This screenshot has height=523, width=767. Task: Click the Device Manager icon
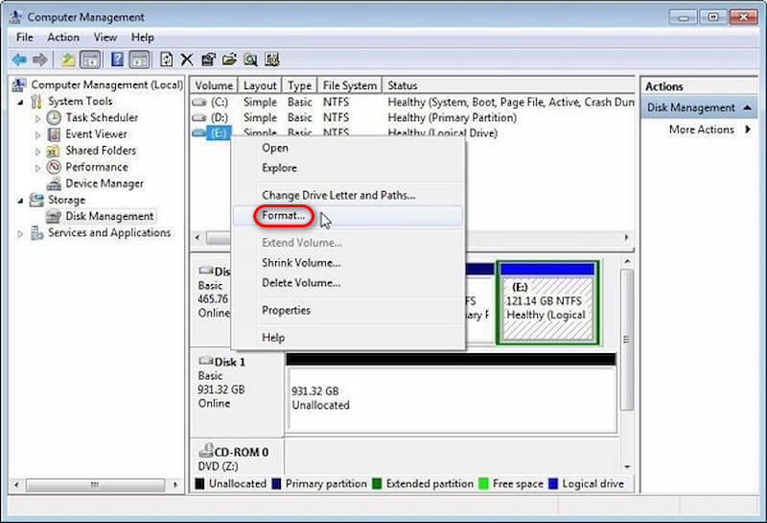54,184
